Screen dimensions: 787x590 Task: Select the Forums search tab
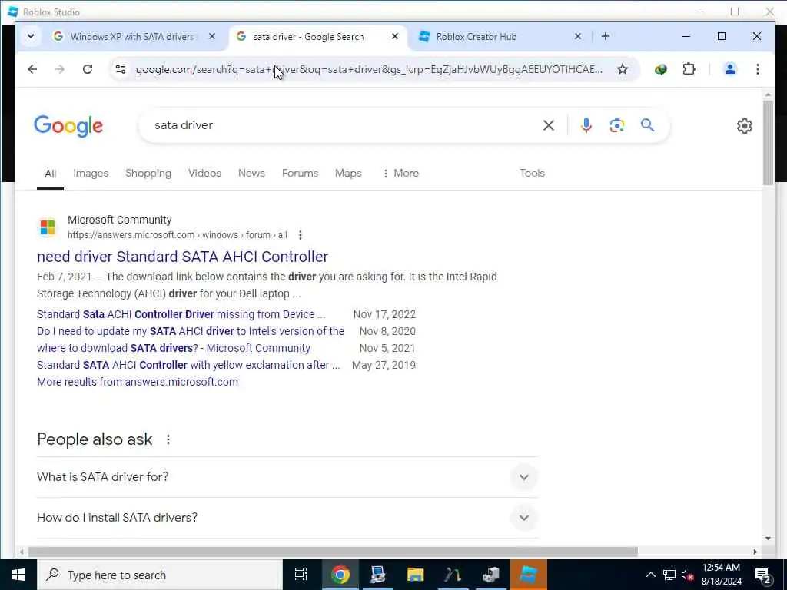click(x=301, y=173)
